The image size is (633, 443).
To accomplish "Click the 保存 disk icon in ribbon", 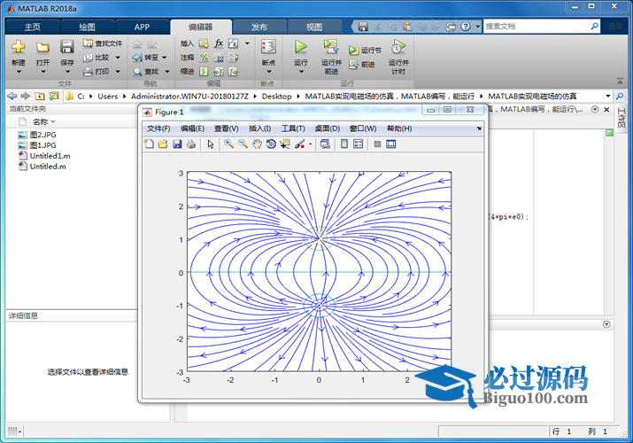I will pos(67,47).
